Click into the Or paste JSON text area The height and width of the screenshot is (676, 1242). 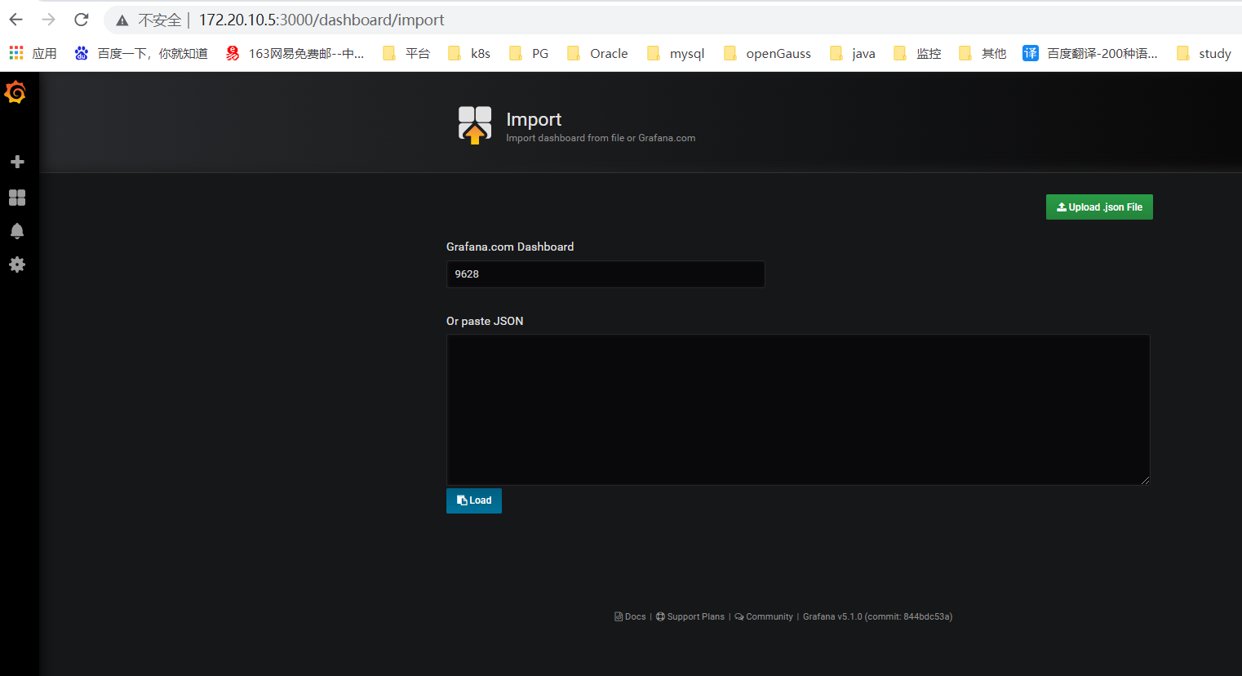click(x=798, y=410)
